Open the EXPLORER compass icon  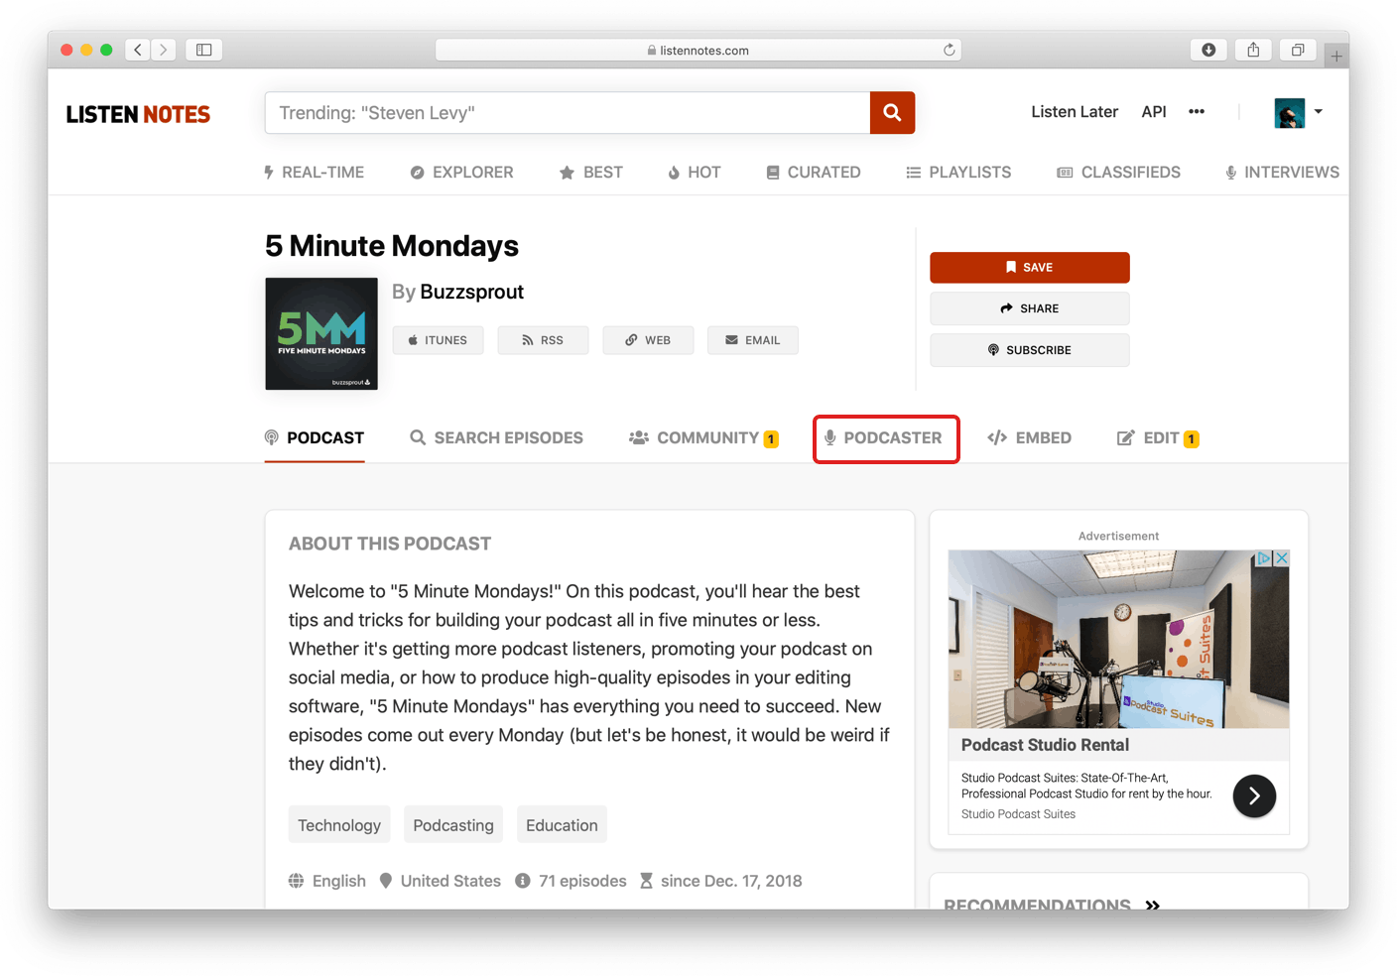tap(417, 172)
